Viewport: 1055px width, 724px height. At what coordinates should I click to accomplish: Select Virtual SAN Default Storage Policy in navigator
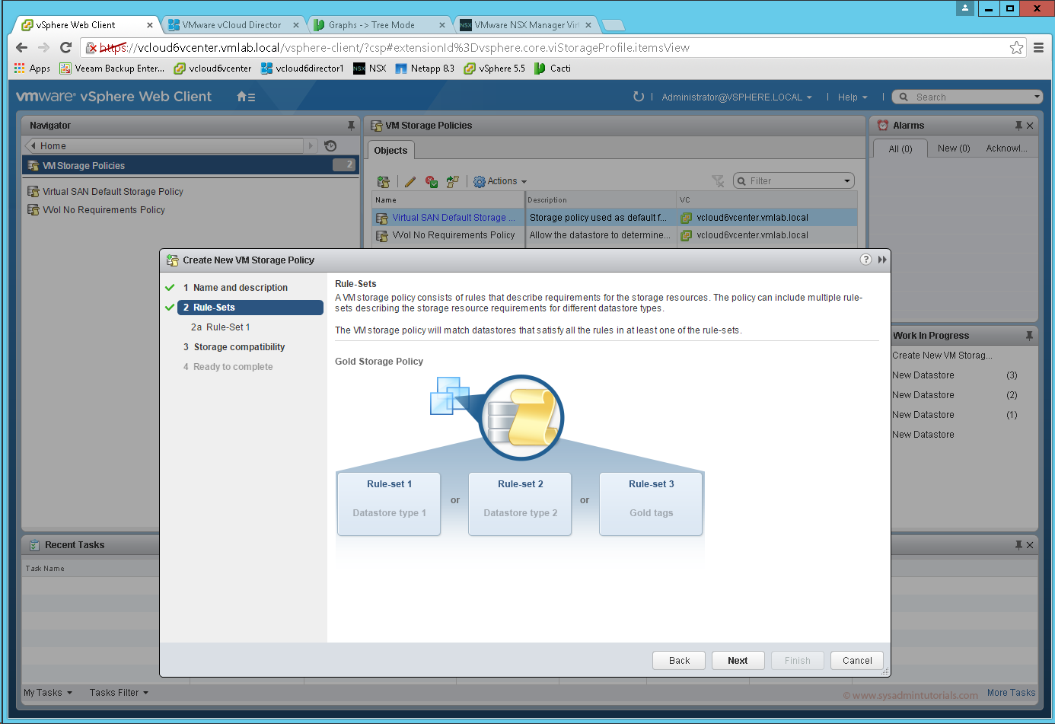coord(113,192)
